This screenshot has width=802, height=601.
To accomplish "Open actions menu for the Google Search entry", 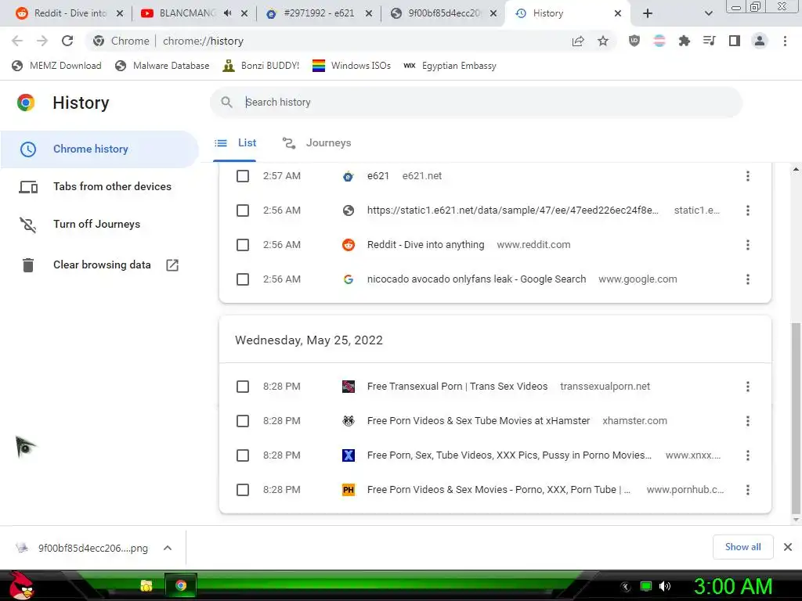I will 748,279.
